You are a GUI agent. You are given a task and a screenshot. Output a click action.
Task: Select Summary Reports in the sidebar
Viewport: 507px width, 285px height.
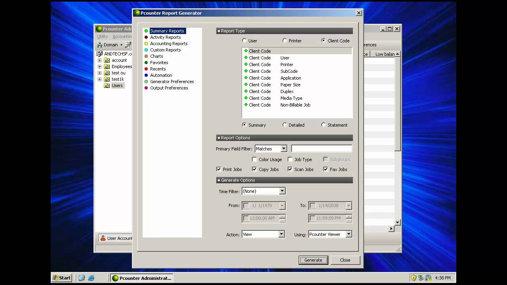[167, 31]
